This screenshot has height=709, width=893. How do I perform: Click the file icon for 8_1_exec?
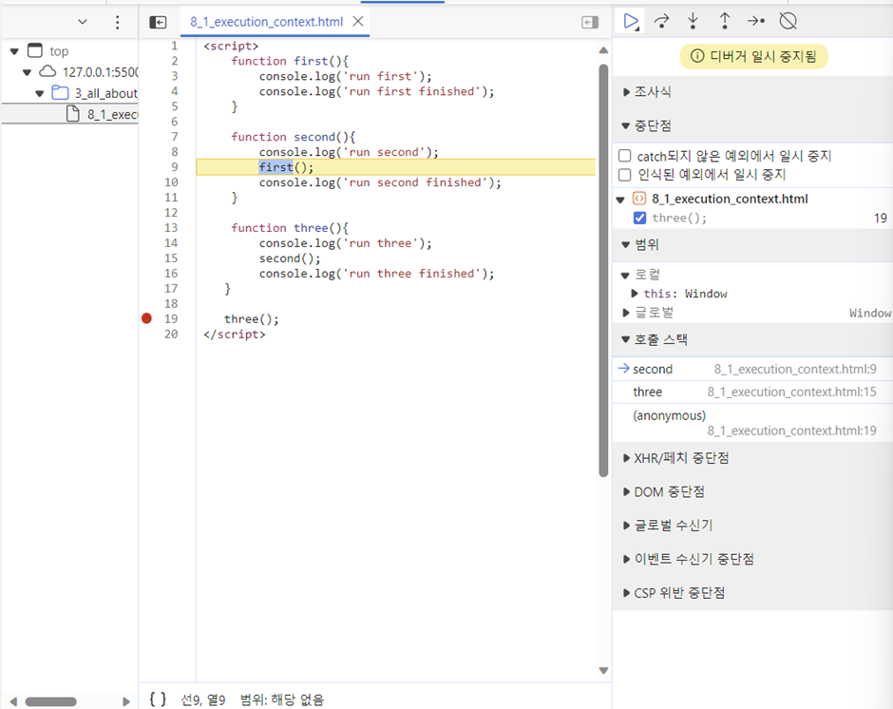coord(73,114)
